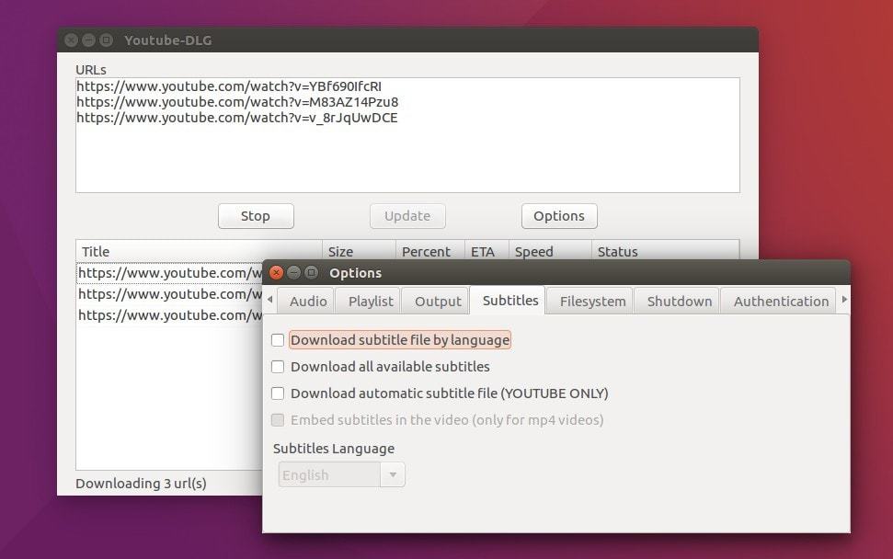Check Download all available subtitles
This screenshot has width=893, height=559.
pos(278,367)
